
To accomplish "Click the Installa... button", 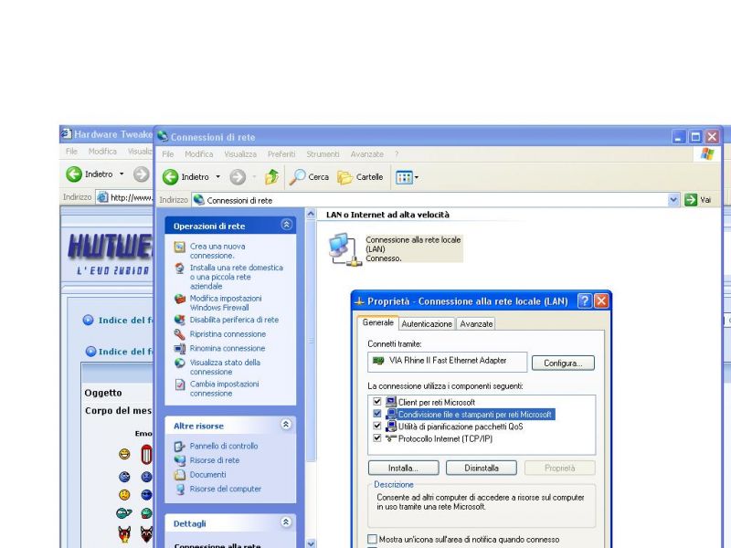I will click(403, 468).
